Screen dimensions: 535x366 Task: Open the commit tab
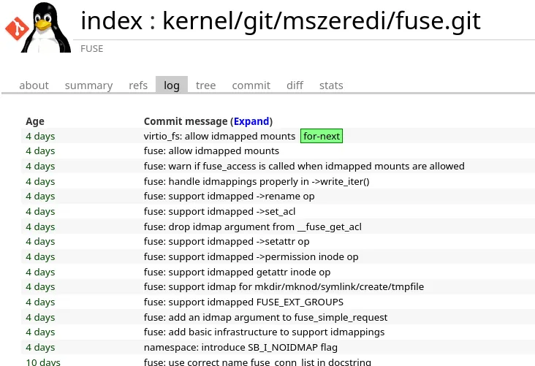click(x=251, y=85)
